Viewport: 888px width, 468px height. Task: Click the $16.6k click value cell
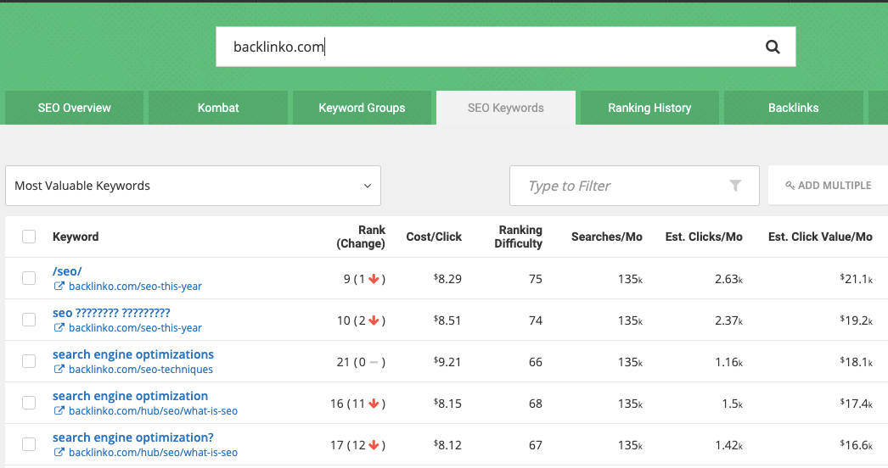(857, 445)
